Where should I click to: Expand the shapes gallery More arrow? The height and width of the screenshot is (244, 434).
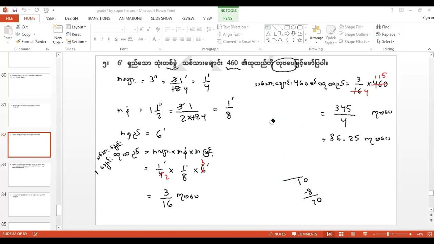306,40
